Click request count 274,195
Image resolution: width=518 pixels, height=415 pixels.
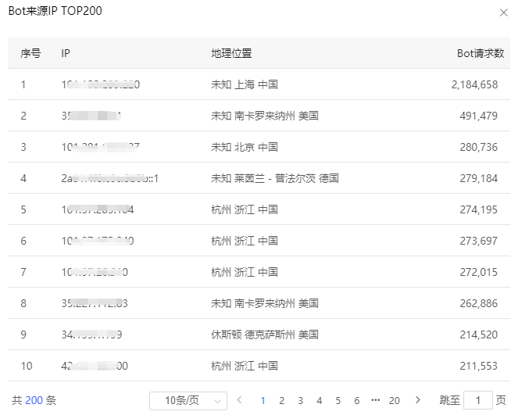pyautogui.click(x=478, y=209)
